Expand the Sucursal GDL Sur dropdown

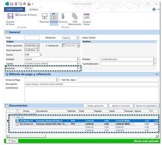click(x=79, y=68)
